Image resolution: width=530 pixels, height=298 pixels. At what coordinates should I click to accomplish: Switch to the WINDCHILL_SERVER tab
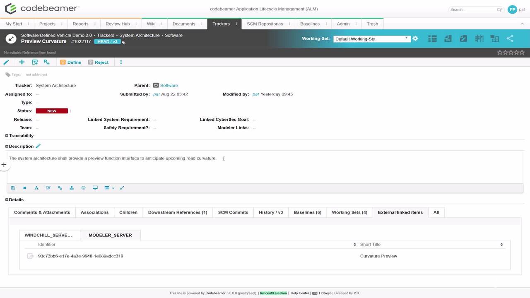click(x=48, y=235)
